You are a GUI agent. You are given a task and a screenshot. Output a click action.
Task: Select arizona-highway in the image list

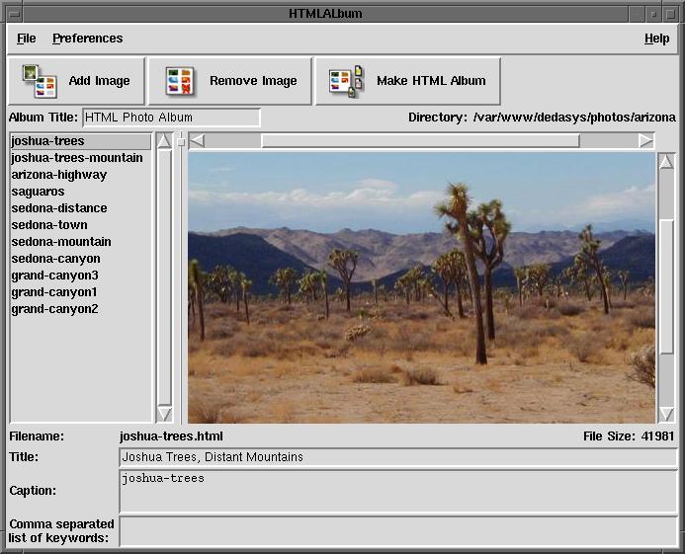[58, 175]
